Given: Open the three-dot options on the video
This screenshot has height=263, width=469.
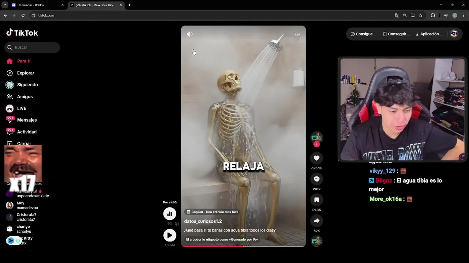Looking at the screenshot, I should coord(297,34).
